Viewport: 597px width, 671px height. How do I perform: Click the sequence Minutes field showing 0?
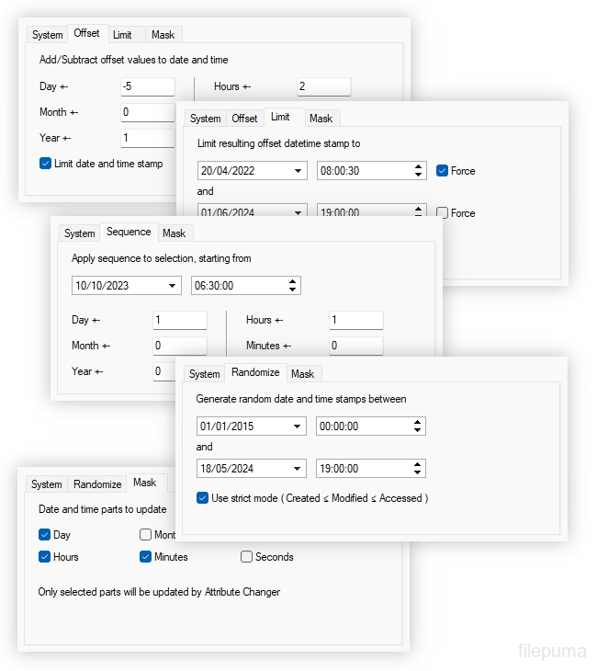(x=355, y=346)
